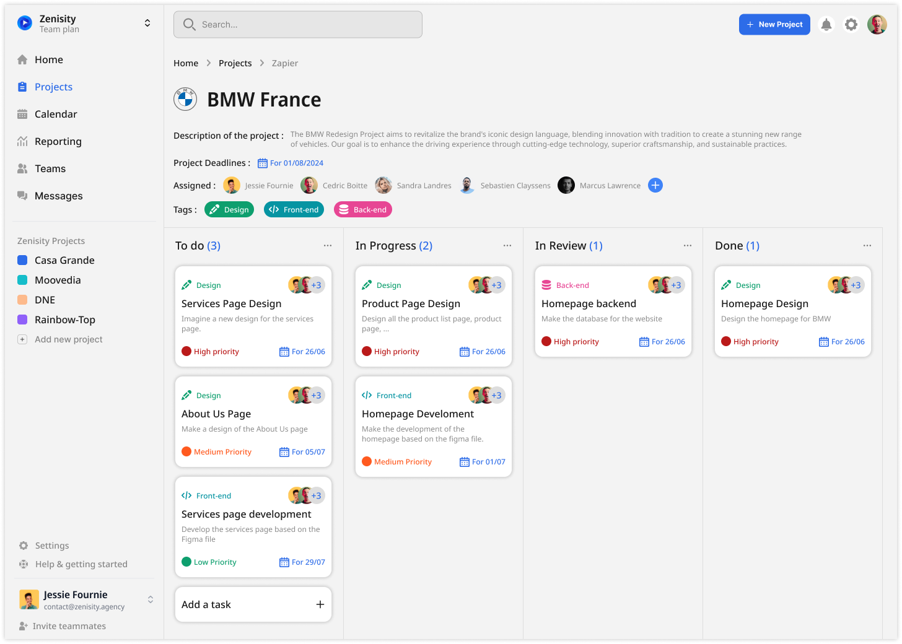Screen dimensions: 902x644
Task: Click the Back-end database icon on Homepage backend
Action: point(546,285)
